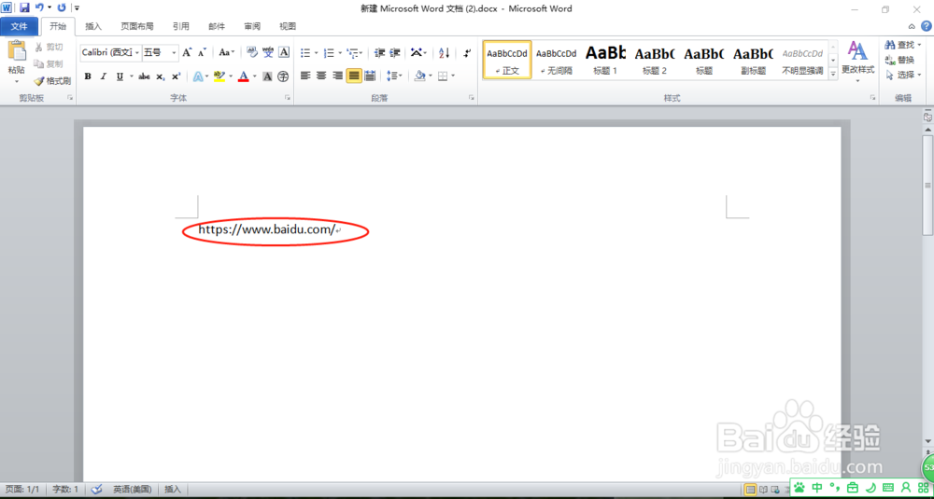Open the Font dialog launcher
This screenshot has height=499, width=934.
[x=288, y=98]
